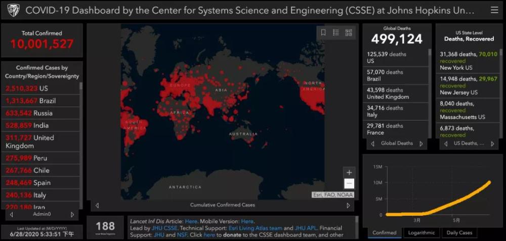Select '29,781 deaths France' entry

click(396, 129)
